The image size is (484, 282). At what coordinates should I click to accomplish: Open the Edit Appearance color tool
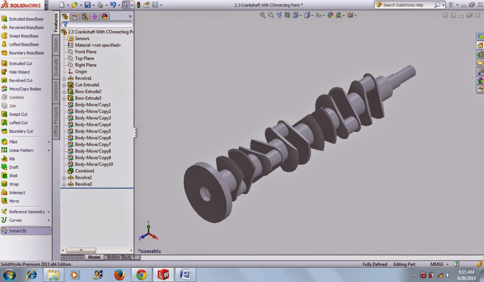pyautogui.click(x=330, y=15)
